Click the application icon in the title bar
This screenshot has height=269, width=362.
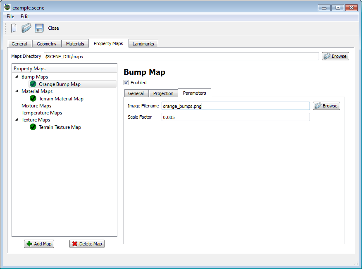click(x=7, y=7)
